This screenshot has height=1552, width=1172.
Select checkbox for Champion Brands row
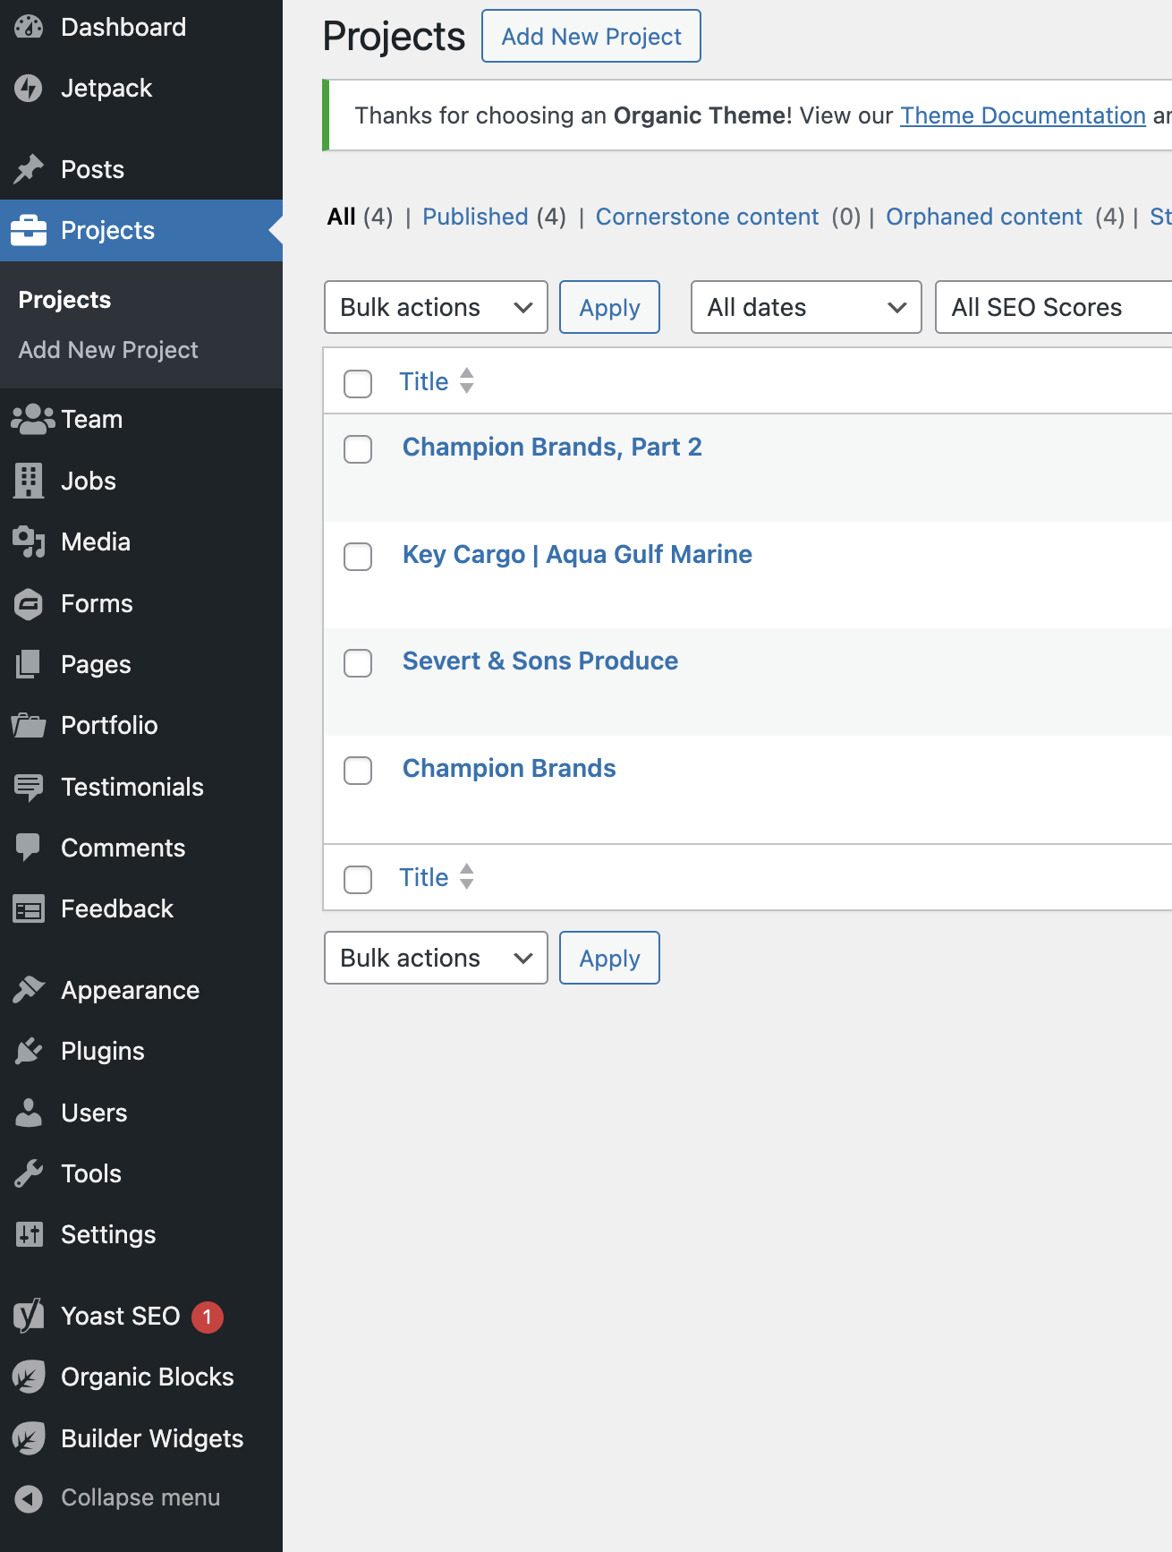[x=358, y=770]
